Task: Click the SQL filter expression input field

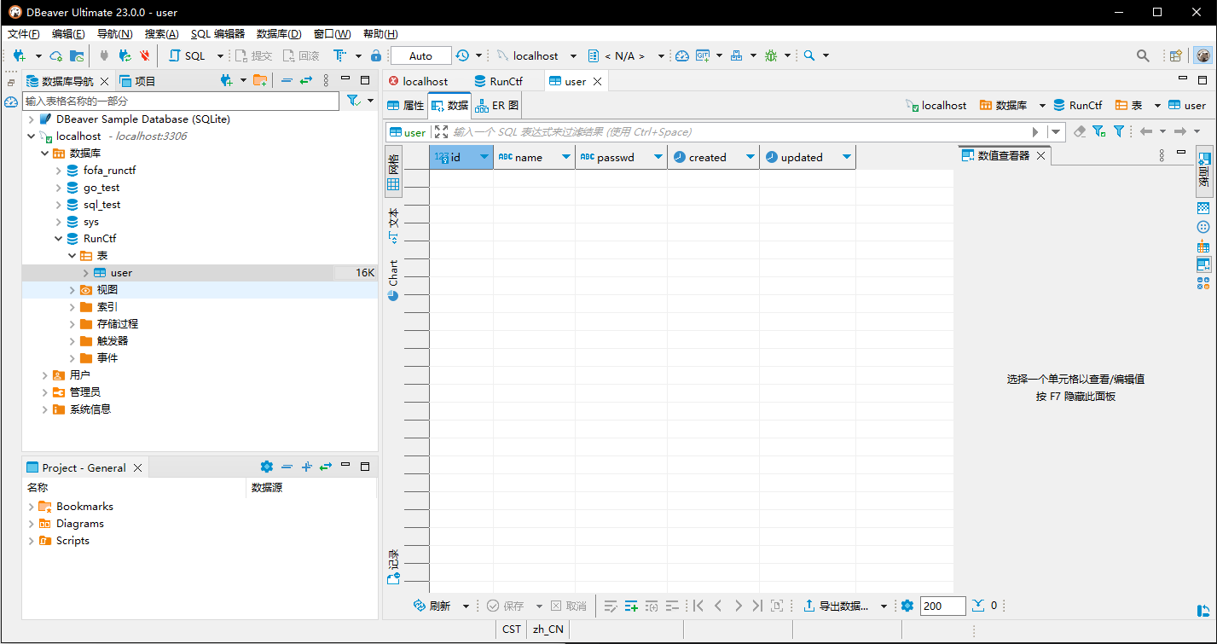Action: [733, 132]
